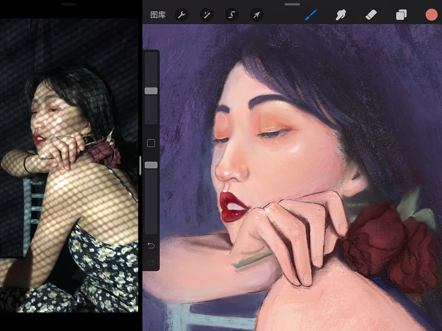
Task: Open the Layers panel
Action: pyautogui.click(x=401, y=15)
